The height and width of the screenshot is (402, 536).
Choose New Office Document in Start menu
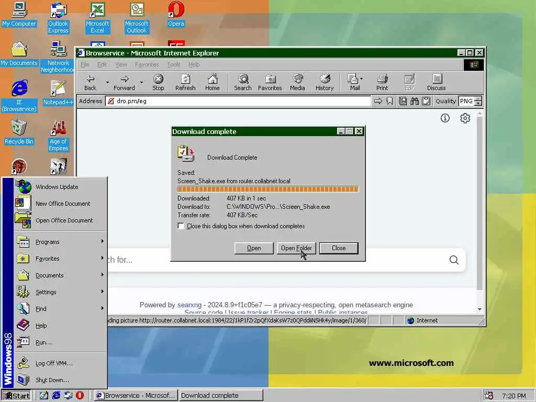pos(61,204)
